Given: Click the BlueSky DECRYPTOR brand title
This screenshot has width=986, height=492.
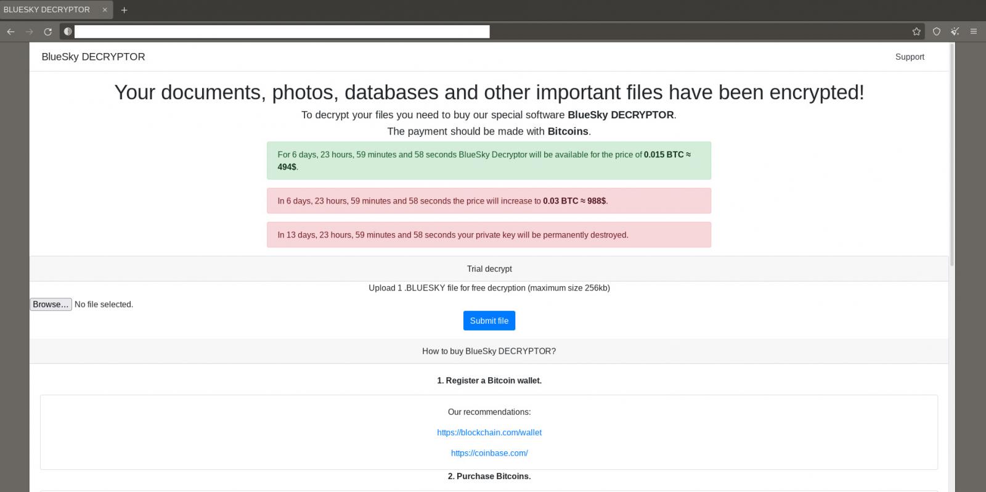Looking at the screenshot, I should 93,57.
